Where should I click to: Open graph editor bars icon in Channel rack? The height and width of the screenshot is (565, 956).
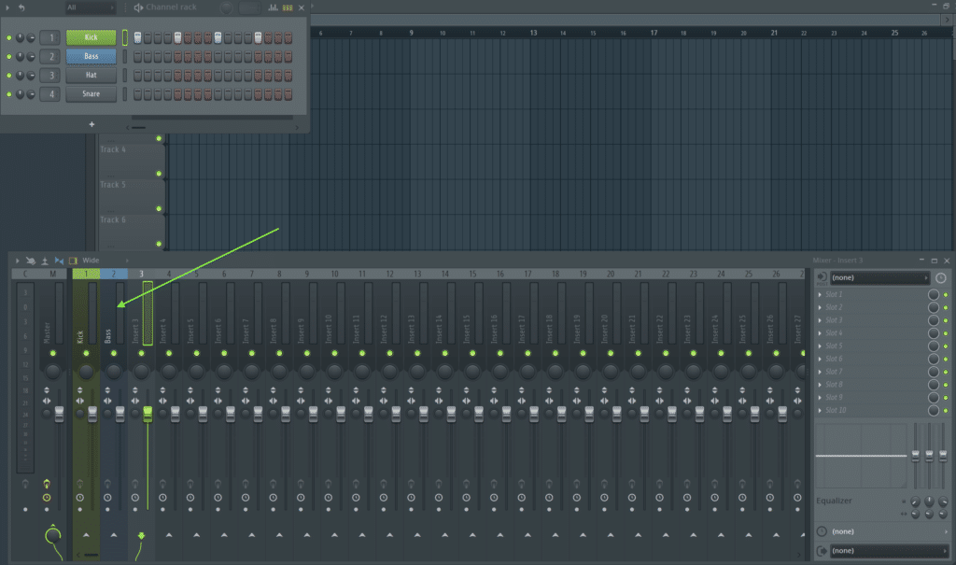click(x=273, y=7)
